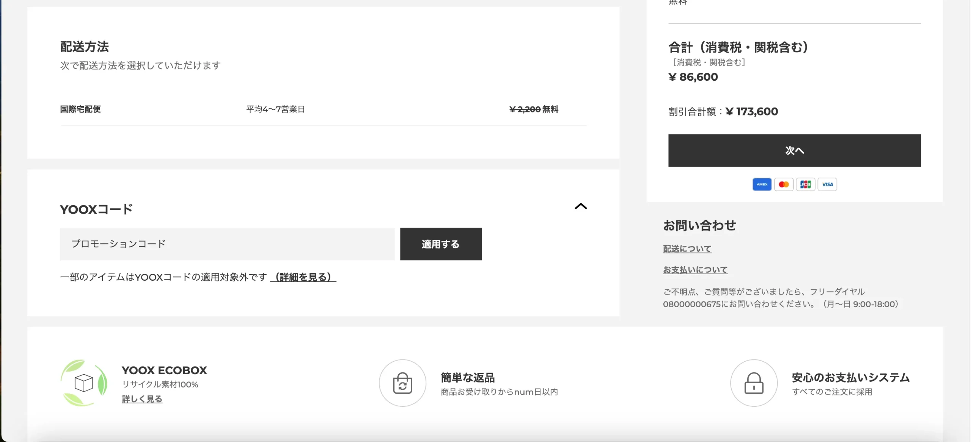Click the 次で配送方法を選択していただけます text
The width and height of the screenshot is (971, 442).
click(140, 66)
